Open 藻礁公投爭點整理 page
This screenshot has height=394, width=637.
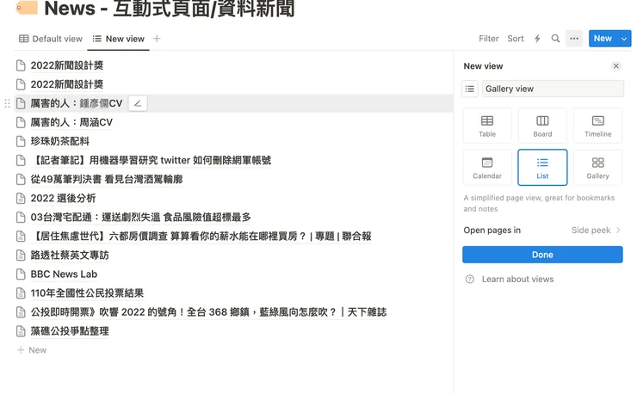(70, 331)
